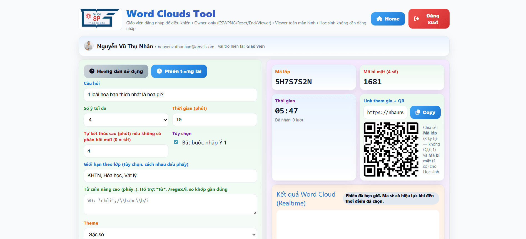The width and height of the screenshot is (526, 239).
Task: Click the Word Clouds Tool title
Action: 171,14
